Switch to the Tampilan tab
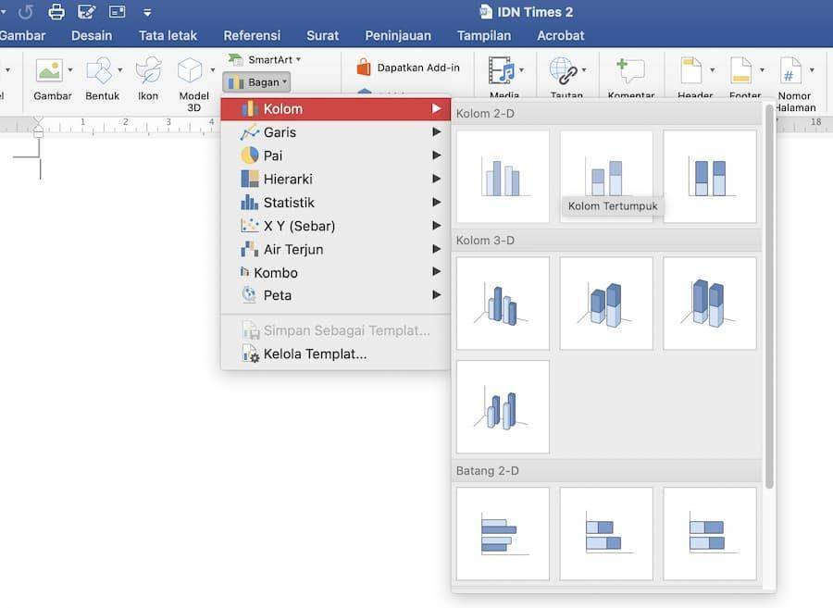Image resolution: width=833 pixels, height=608 pixels. (x=484, y=35)
